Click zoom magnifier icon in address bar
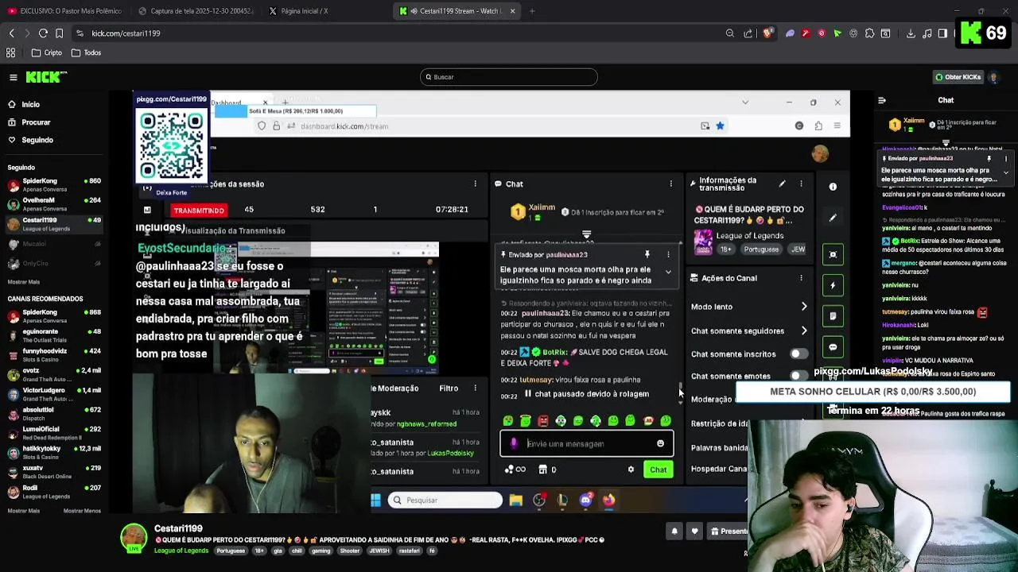 730,33
